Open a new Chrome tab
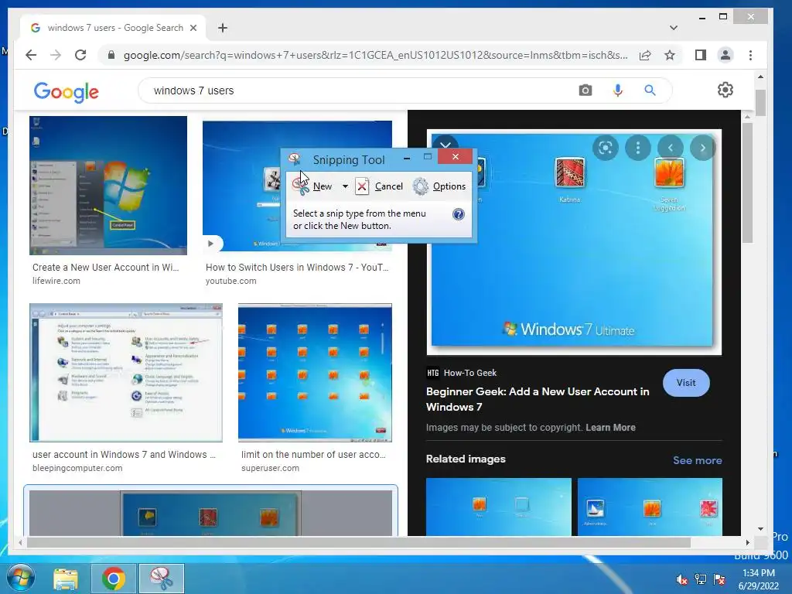 pos(223,28)
